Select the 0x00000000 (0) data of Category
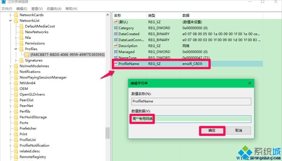Screen dimensions: 282x161 pos(195,28)
